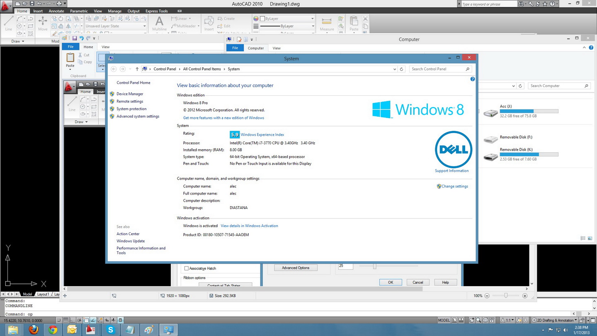Click the Favorites star icon in AutoCAD title bar
This screenshot has height=336, width=597.
coord(545,4)
